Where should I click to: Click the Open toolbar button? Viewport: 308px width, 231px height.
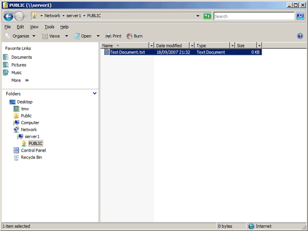pos(83,36)
